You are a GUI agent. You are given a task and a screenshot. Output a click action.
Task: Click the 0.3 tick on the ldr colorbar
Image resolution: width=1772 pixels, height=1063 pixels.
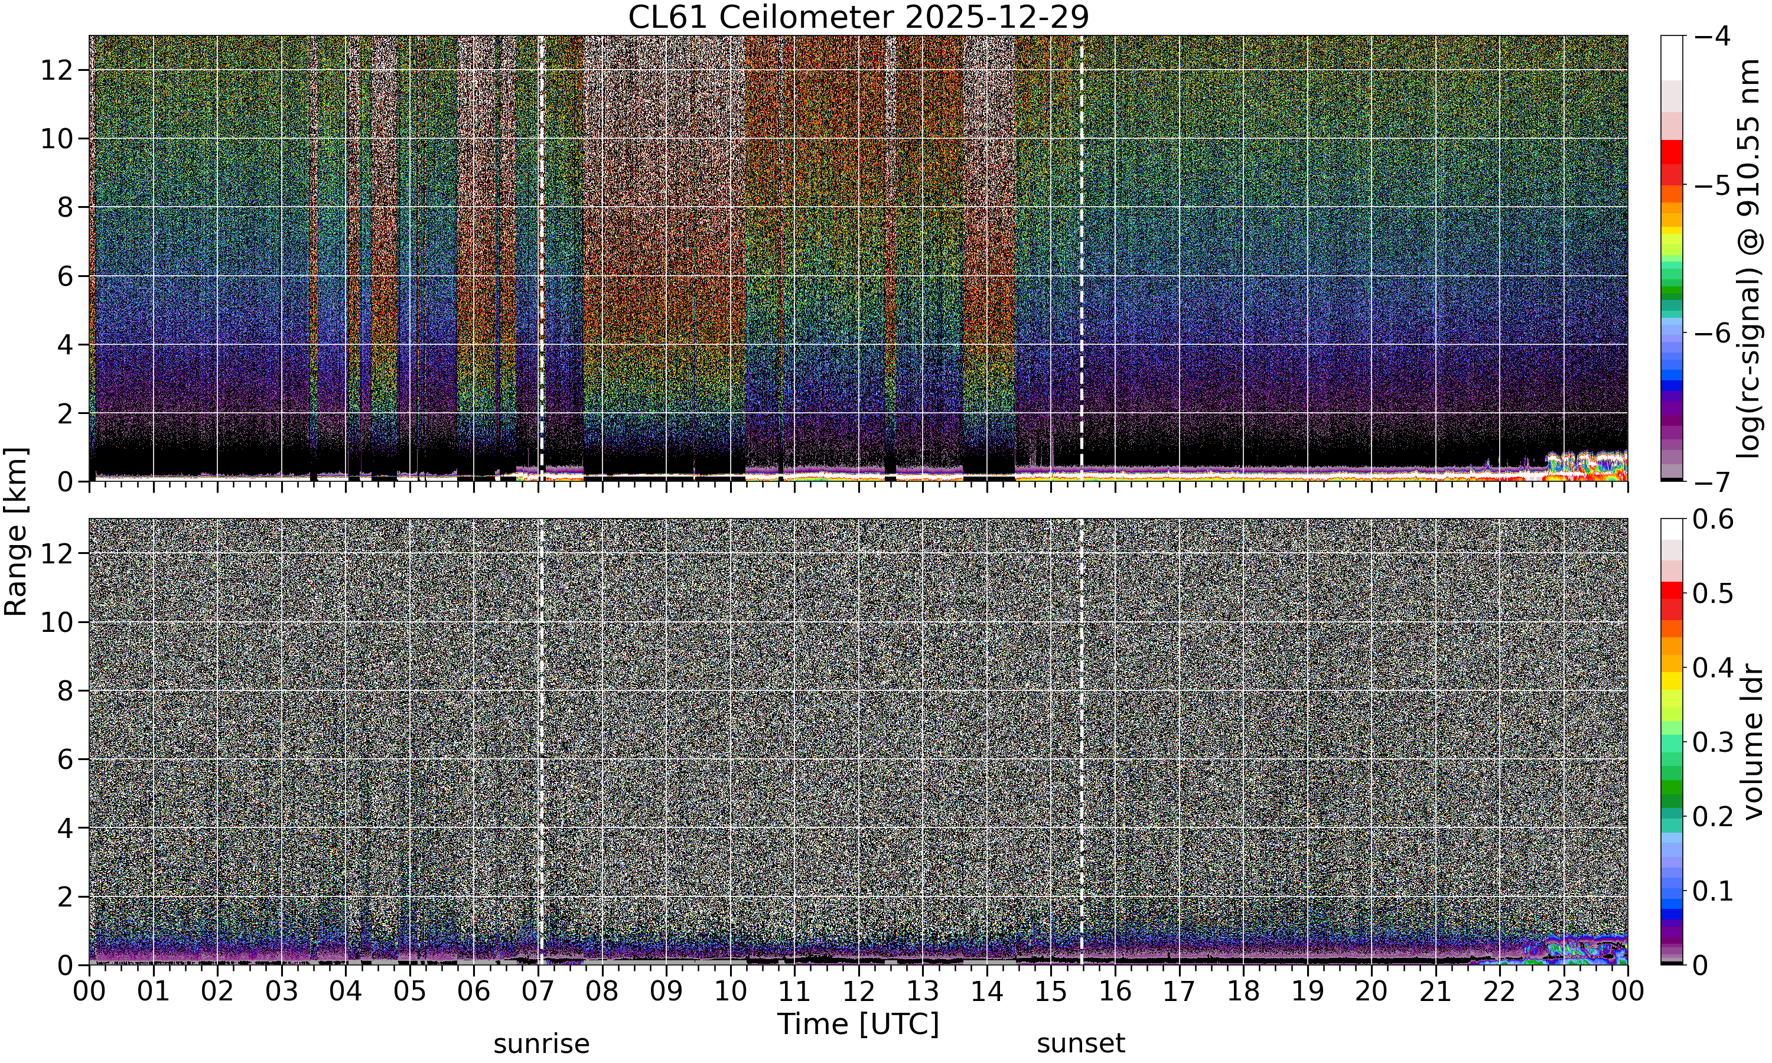click(x=1712, y=742)
